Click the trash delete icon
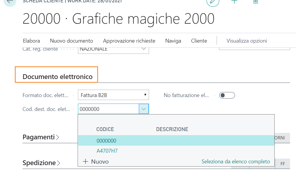Image resolution: width=296 pixels, height=179 pixels. pyautogui.click(x=255, y=1)
